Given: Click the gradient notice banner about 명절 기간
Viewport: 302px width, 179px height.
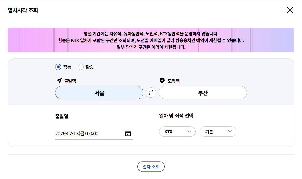Looking at the screenshot, I should point(151,40).
